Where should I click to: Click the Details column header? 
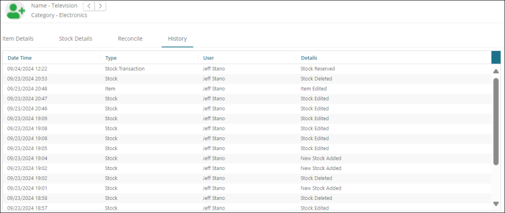tap(309, 58)
